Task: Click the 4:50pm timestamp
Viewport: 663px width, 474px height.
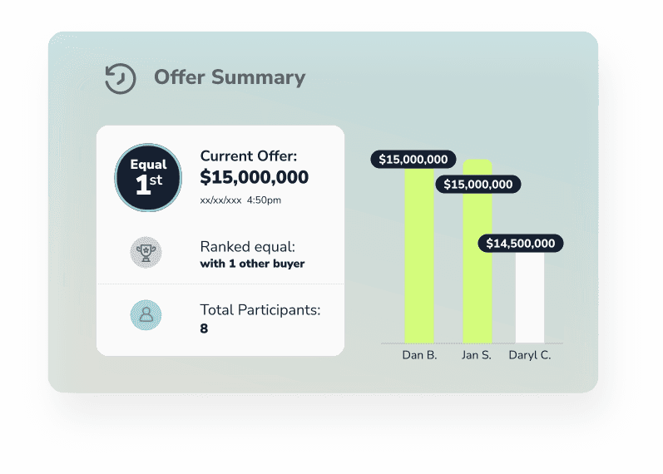Action: pos(264,200)
